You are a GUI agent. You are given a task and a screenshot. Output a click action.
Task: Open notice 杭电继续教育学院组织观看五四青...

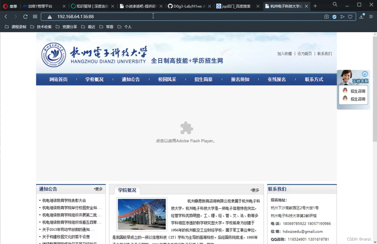point(72,222)
